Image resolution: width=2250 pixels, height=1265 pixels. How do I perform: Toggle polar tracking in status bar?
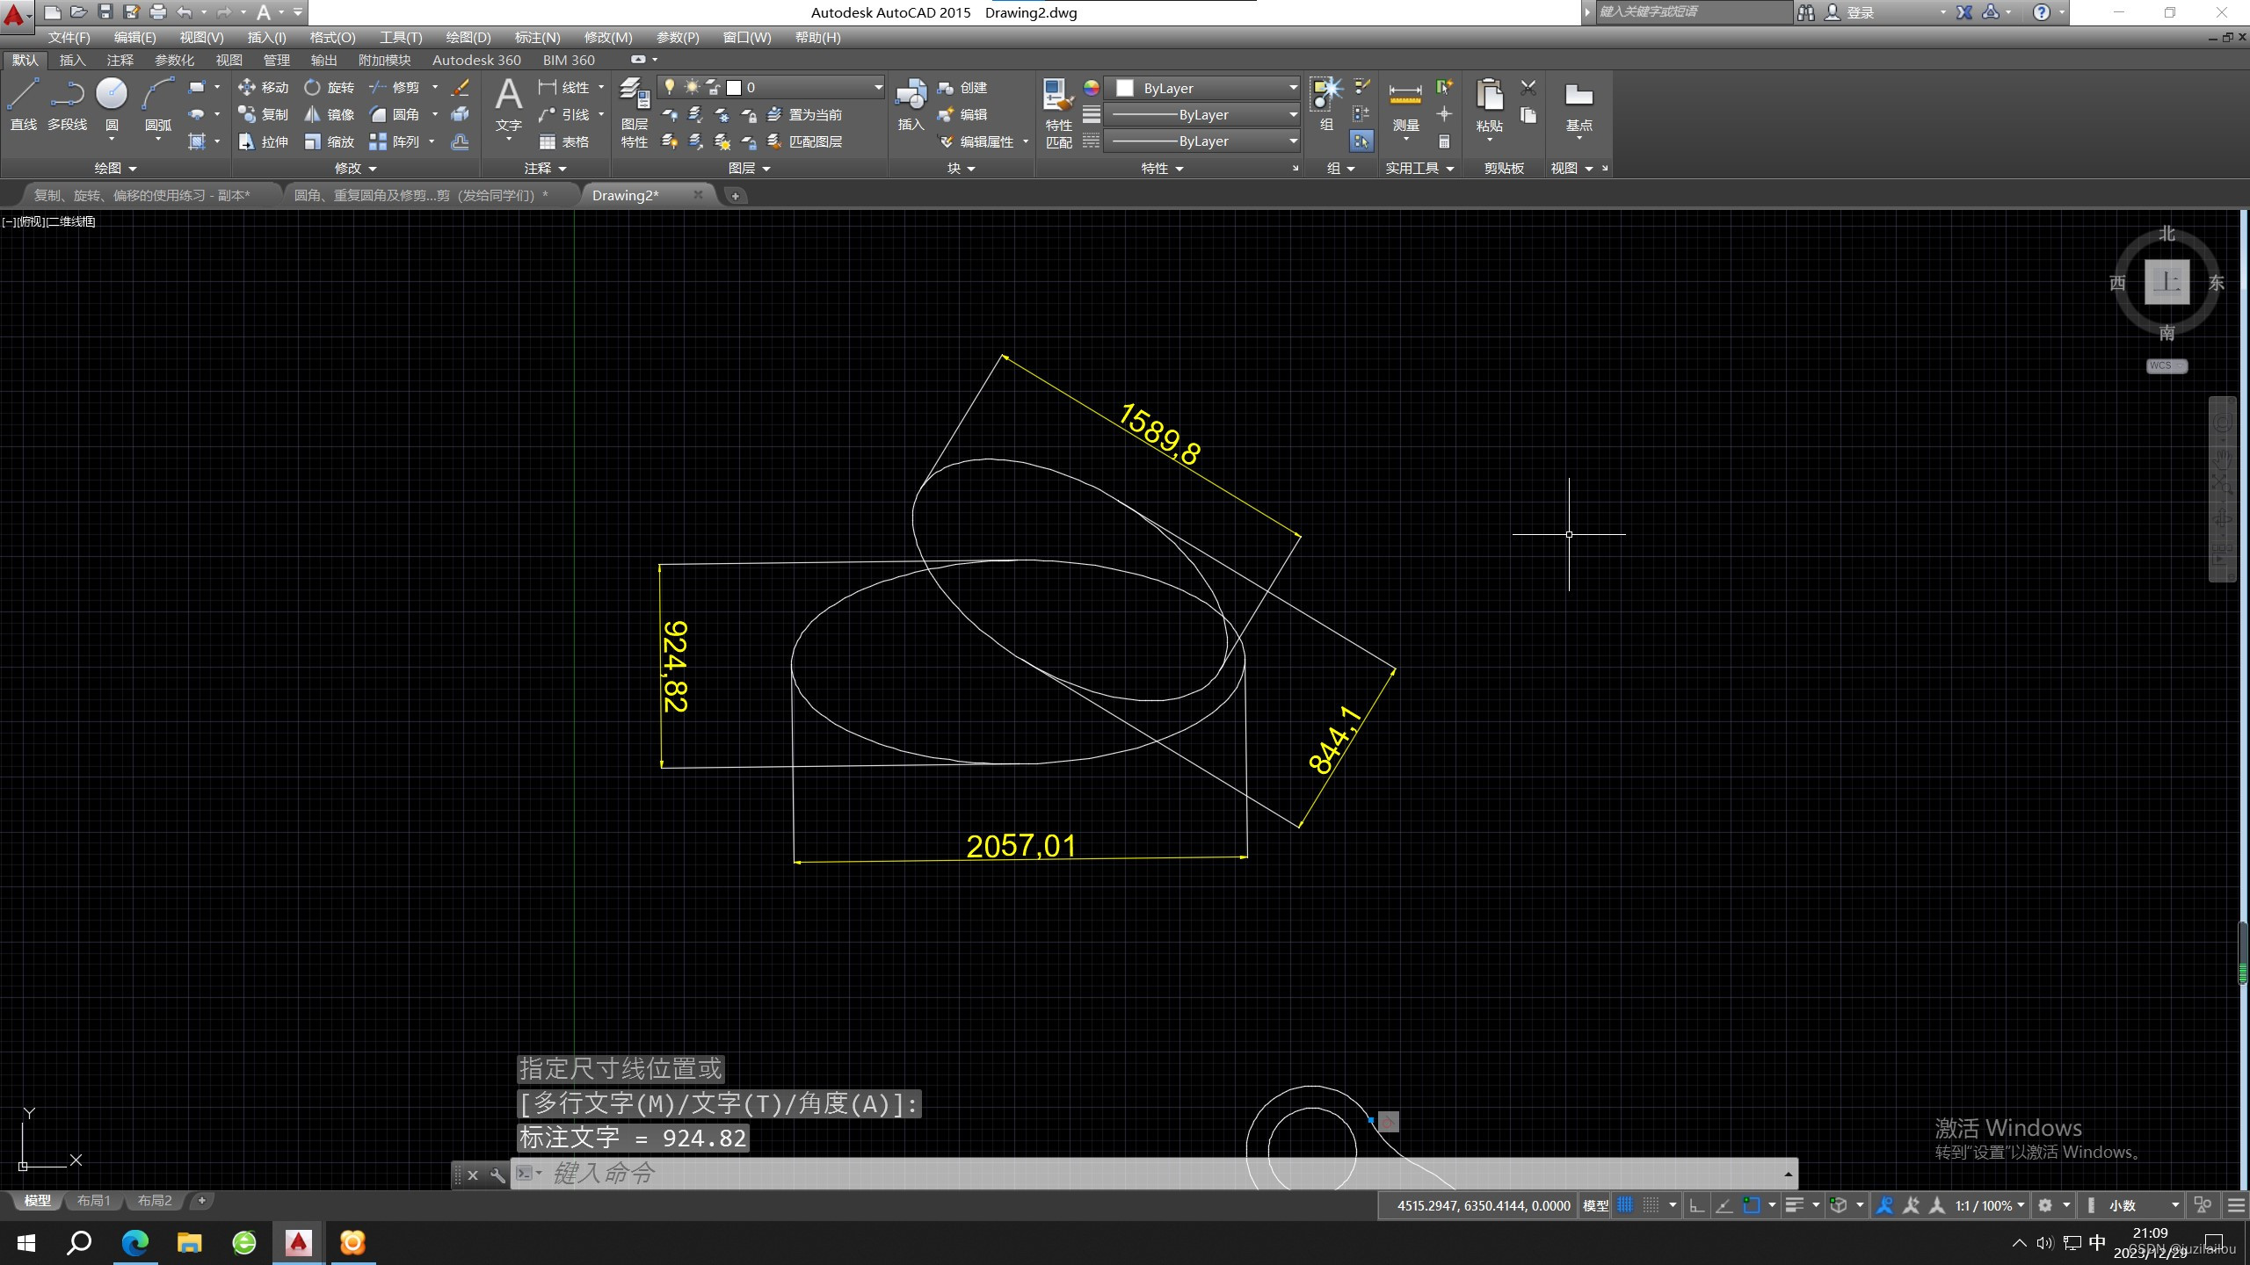tap(1724, 1205)
